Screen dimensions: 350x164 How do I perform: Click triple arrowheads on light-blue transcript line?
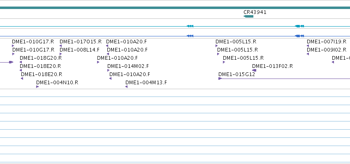pyautogui.click(x=190, y=26)
